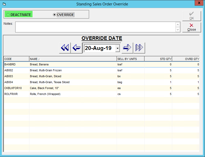This screenshot has height=157, width=205.
Task: Jump to first date with double-left arrow
Action: pyautogui.click(x=65, y=48)
